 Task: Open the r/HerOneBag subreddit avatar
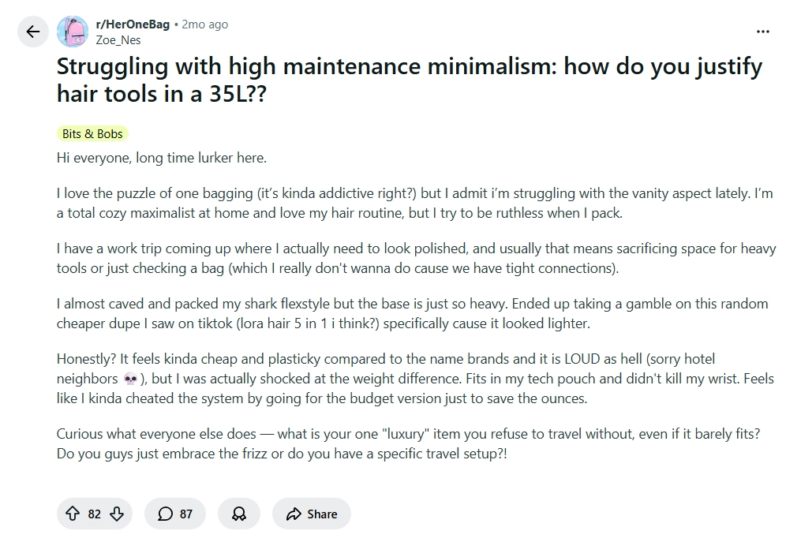73,32
